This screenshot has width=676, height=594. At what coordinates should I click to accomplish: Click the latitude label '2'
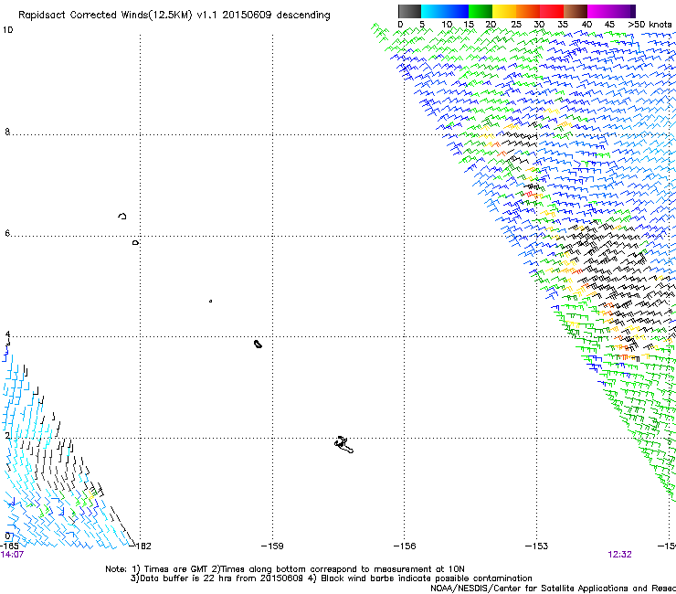[7, 435]
